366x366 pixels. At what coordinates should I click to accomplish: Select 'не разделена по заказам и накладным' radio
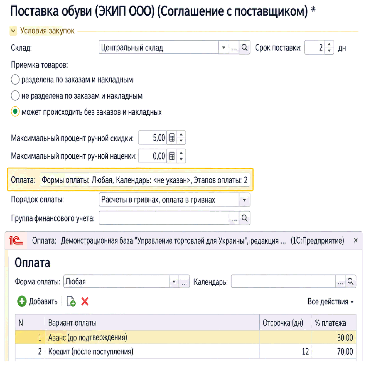[x=15, y=96]
